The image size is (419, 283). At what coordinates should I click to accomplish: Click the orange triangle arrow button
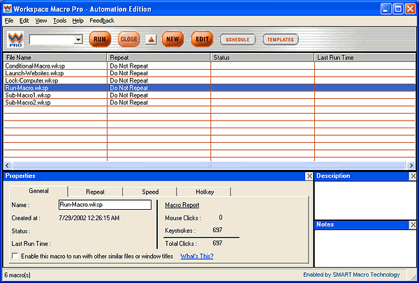[151, 40]
